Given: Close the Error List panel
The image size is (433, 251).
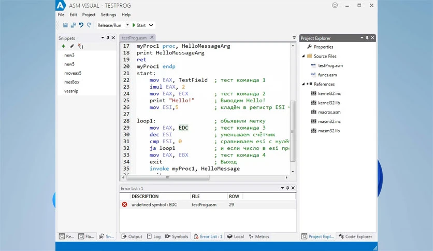Looking at the screenshot, I should tap(293, 188).
